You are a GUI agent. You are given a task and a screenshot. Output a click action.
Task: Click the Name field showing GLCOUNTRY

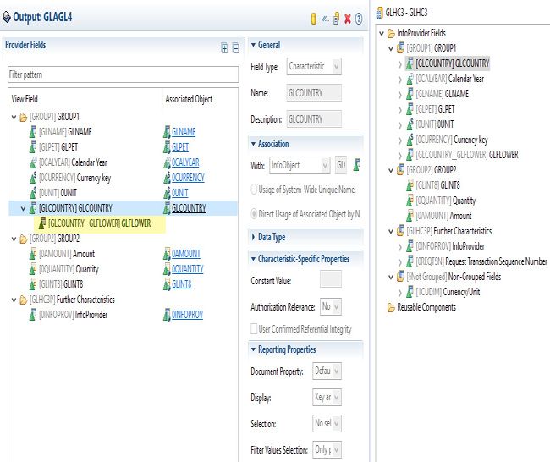tap(314, 93)
